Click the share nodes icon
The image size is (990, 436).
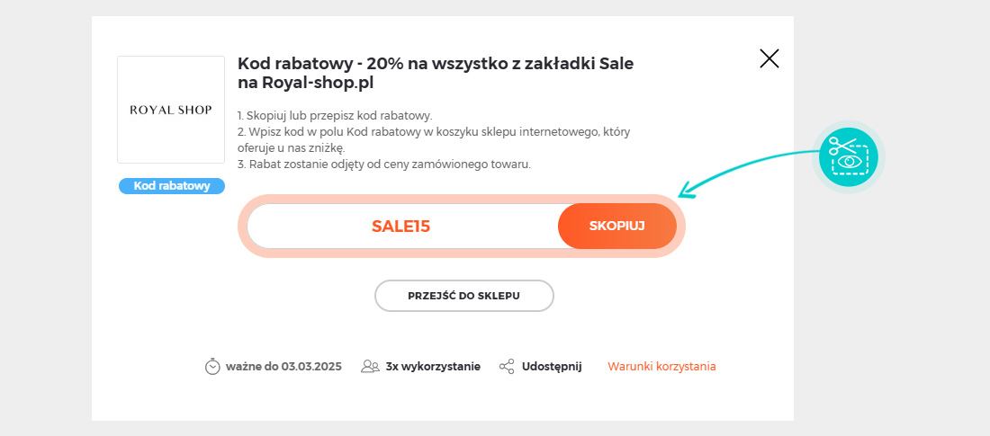(507, 367)
